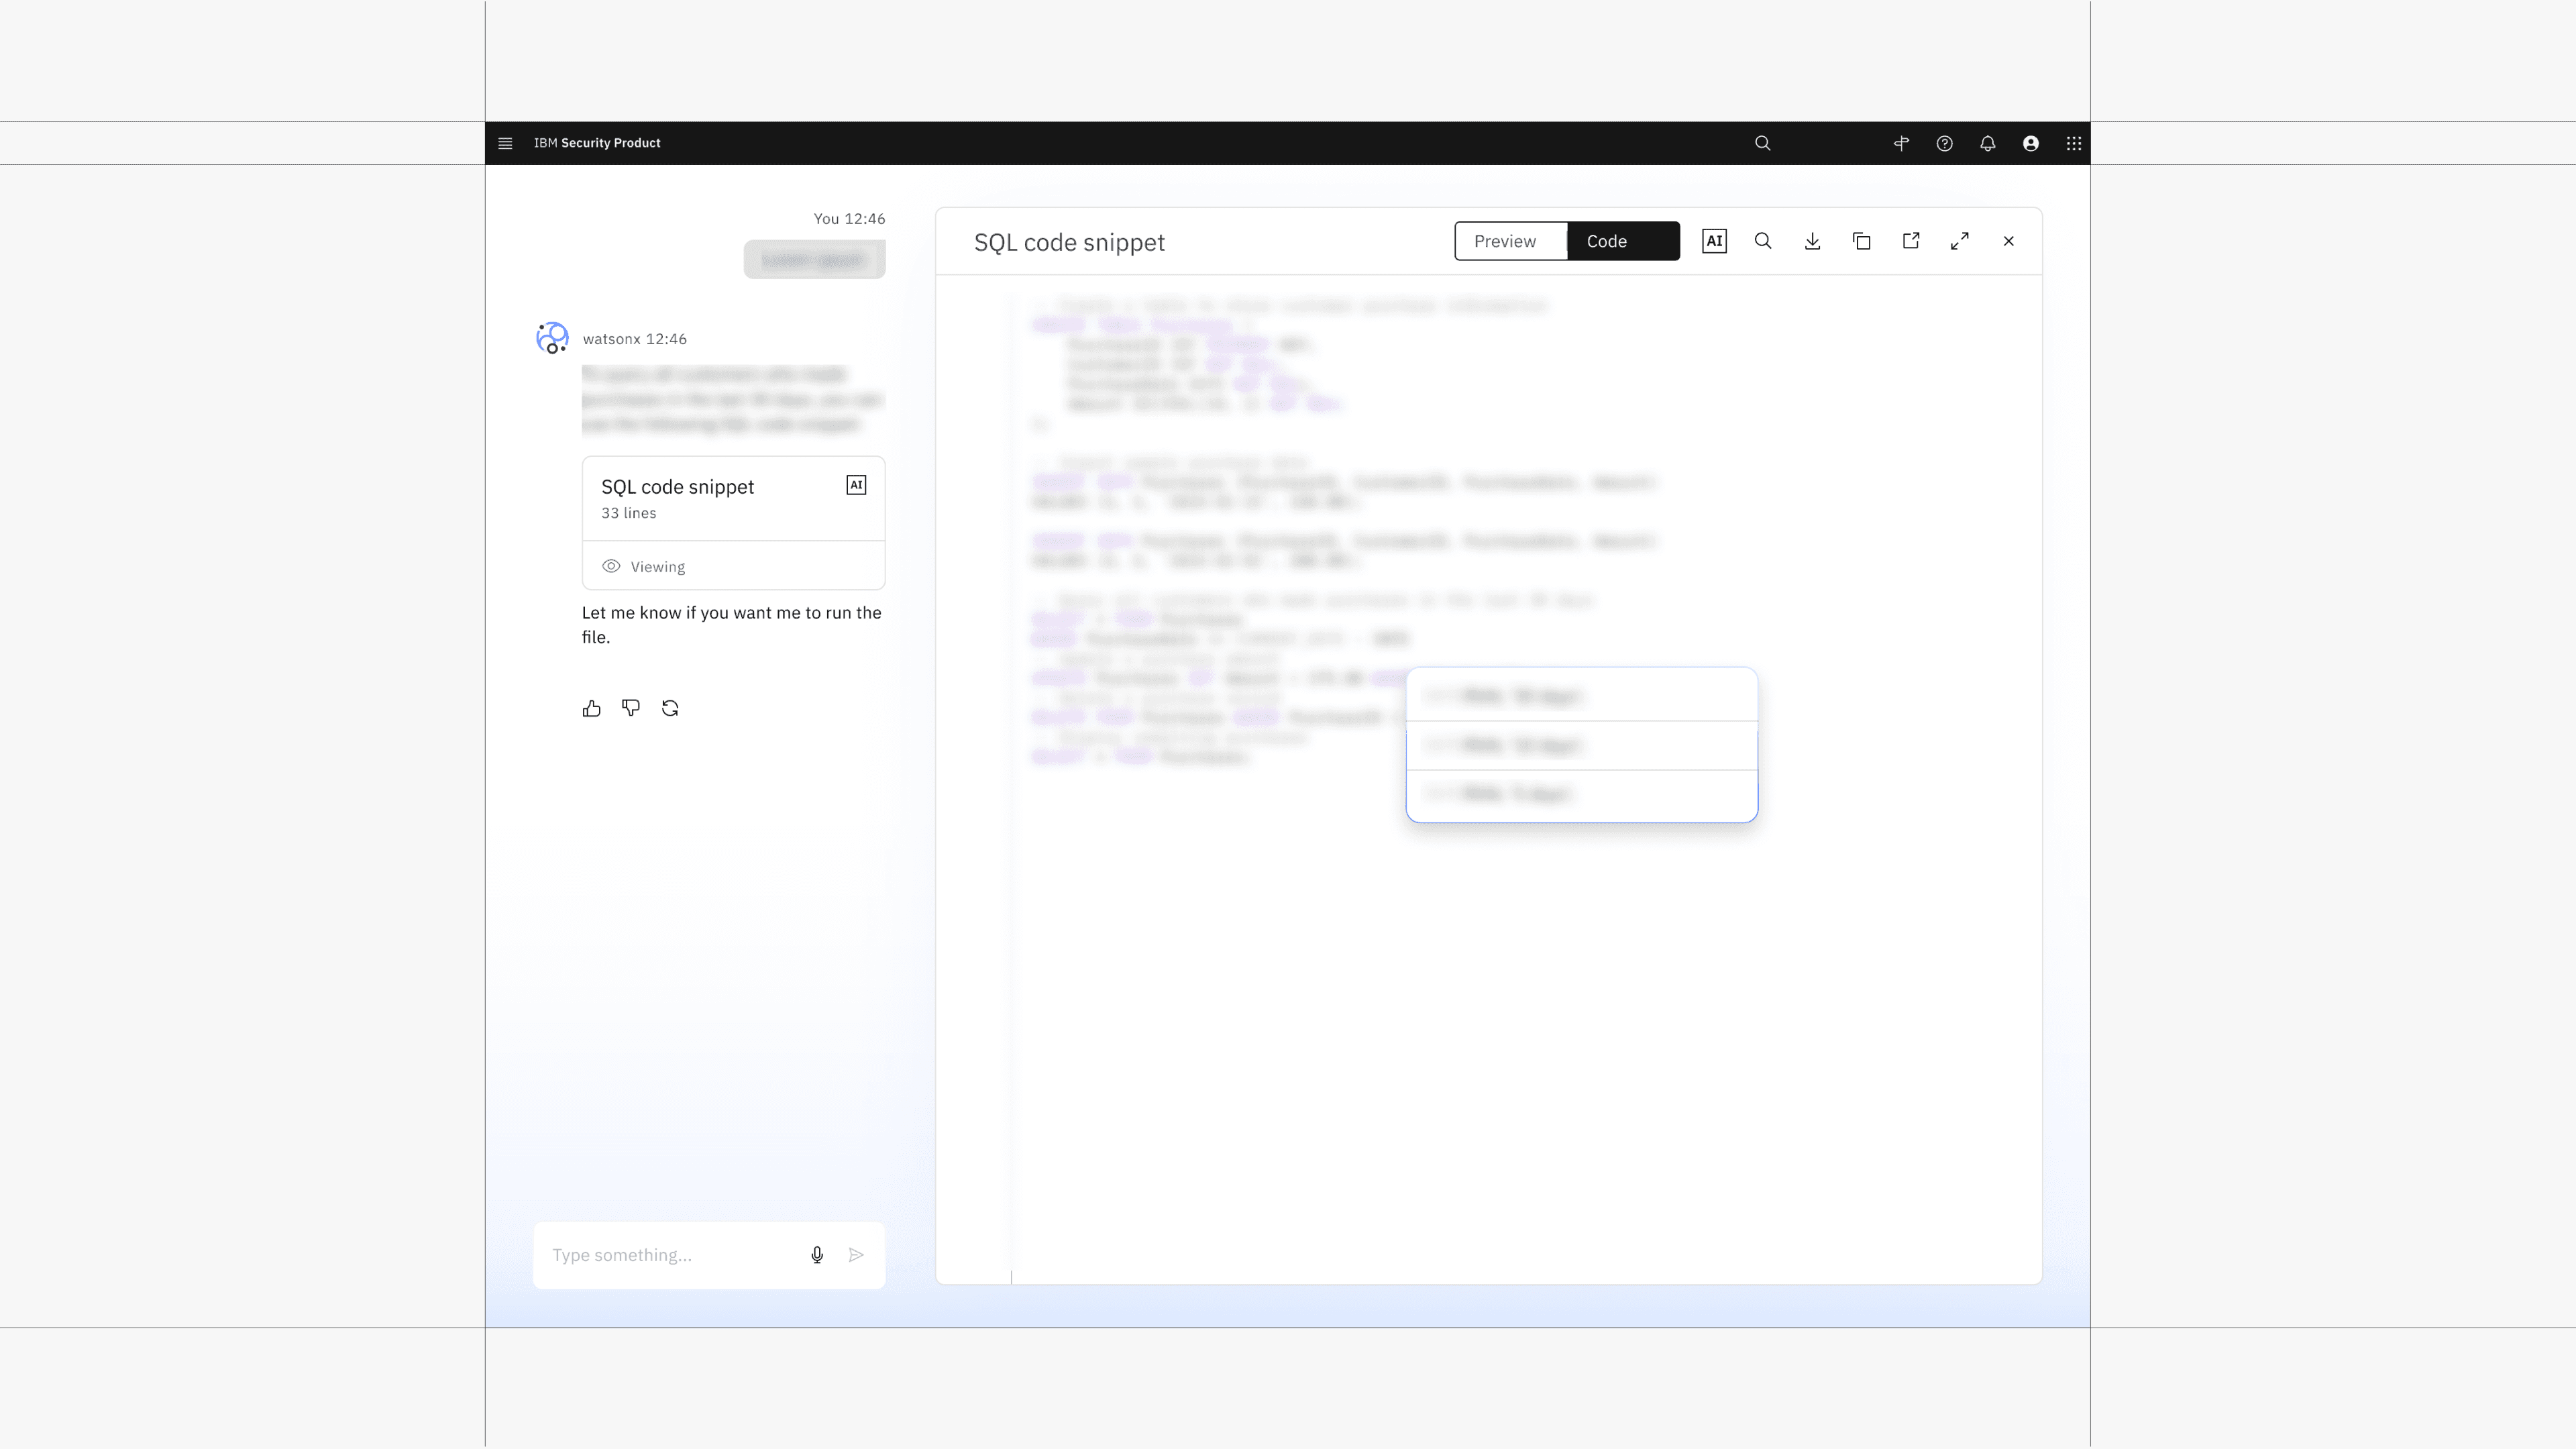Select the first suggestion in the popup list
The image size is (2576, 1449).
point(1580,696)
